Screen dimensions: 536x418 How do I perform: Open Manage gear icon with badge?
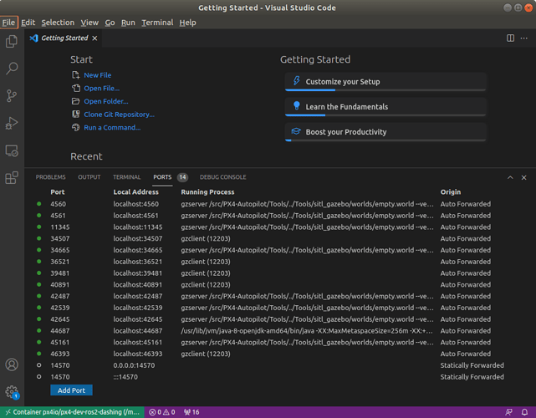[12, 392]
